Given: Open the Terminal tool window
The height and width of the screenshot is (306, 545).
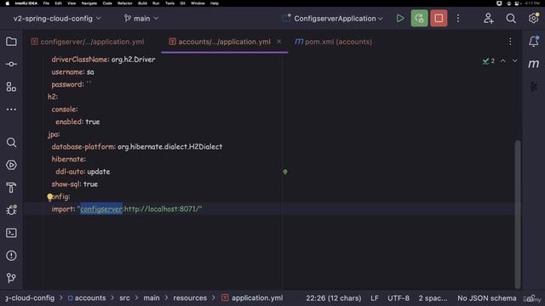Looking at the screenshot, I should (x=11, y=233).
